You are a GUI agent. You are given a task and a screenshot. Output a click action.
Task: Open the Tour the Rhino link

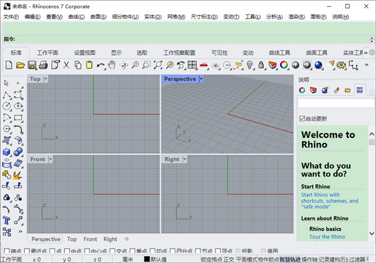click(x=326, y=237)
